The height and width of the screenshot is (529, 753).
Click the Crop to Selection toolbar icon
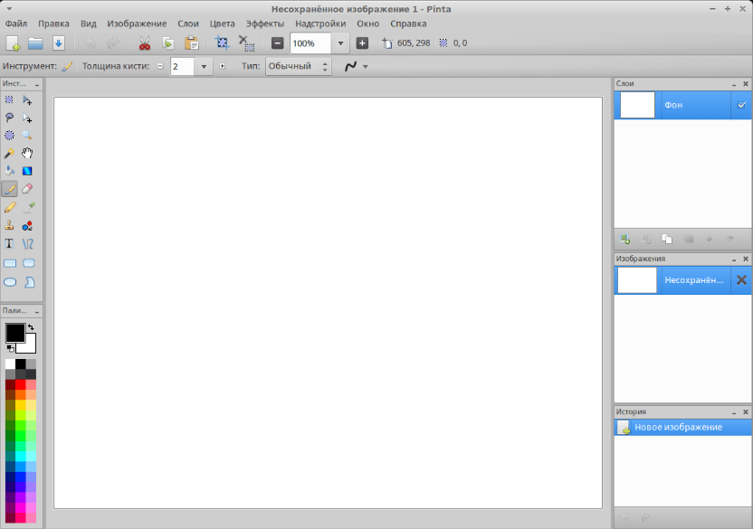tap(222, 43)
